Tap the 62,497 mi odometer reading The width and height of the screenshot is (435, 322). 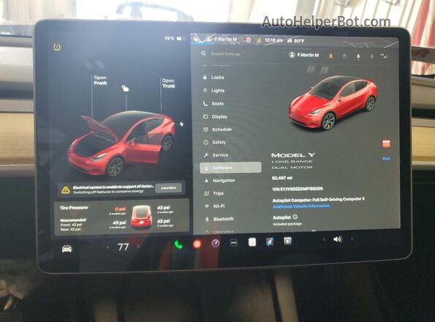point(282,178)
